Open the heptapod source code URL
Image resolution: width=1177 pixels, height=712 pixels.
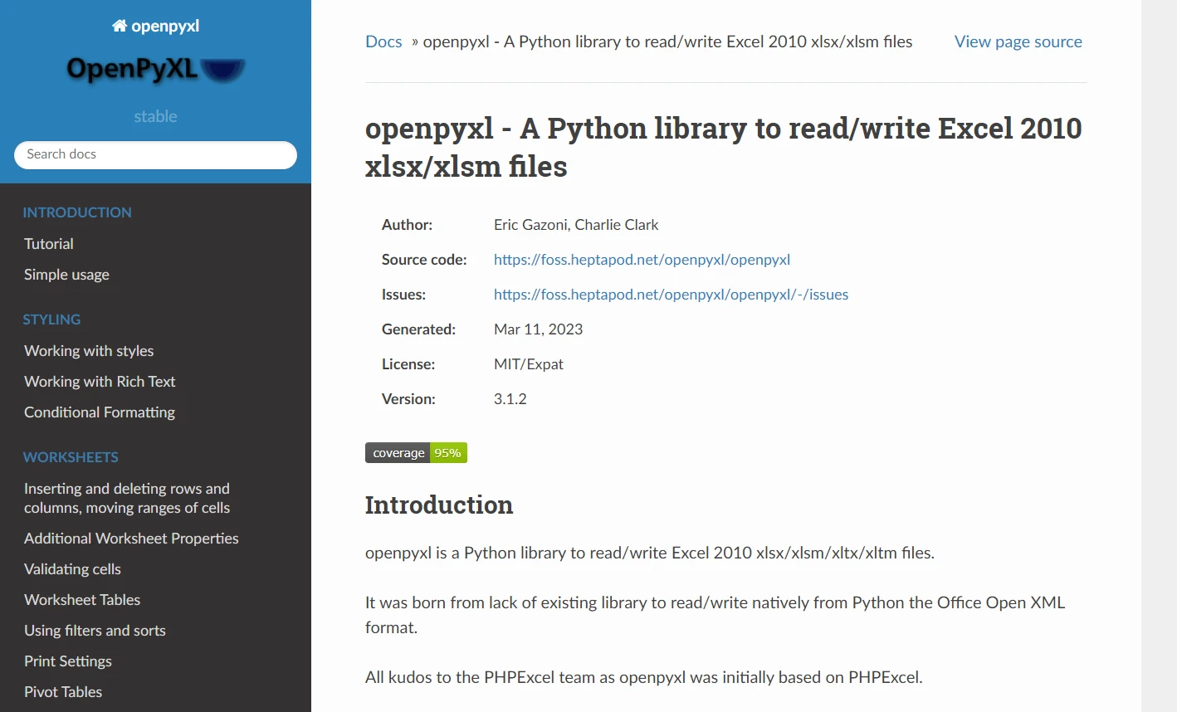(x=642, y=260)
